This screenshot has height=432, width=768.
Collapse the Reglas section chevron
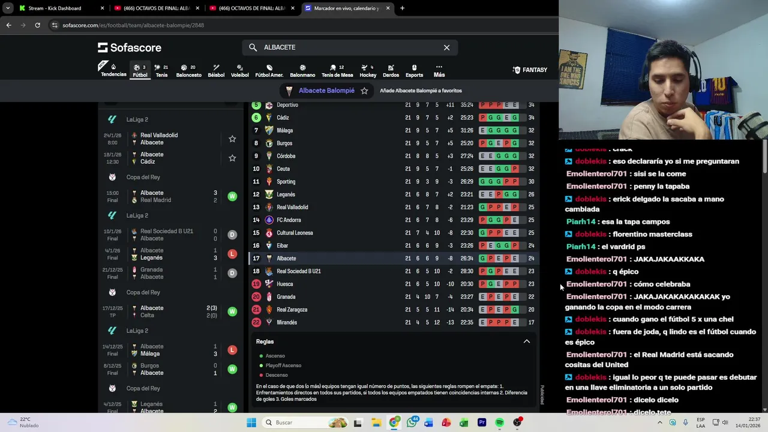[x=527, y=341]
